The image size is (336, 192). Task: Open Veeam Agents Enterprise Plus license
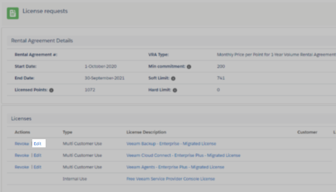(175, 167)
